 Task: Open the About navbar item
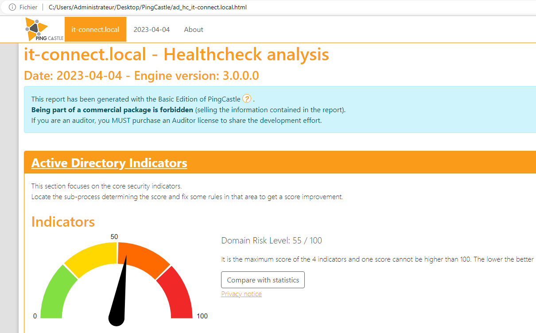pos(194,29)
